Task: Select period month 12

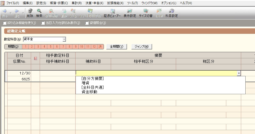Action: (94, 47)
